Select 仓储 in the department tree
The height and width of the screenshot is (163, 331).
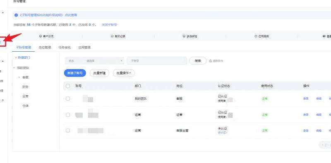(x=25, y=106)
